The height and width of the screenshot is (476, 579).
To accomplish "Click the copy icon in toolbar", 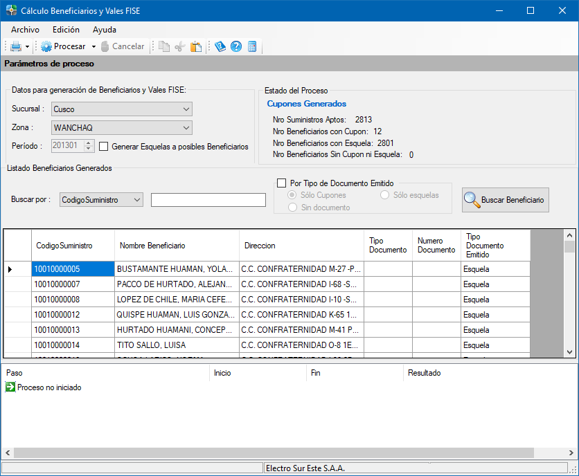I will coord(163,46).
